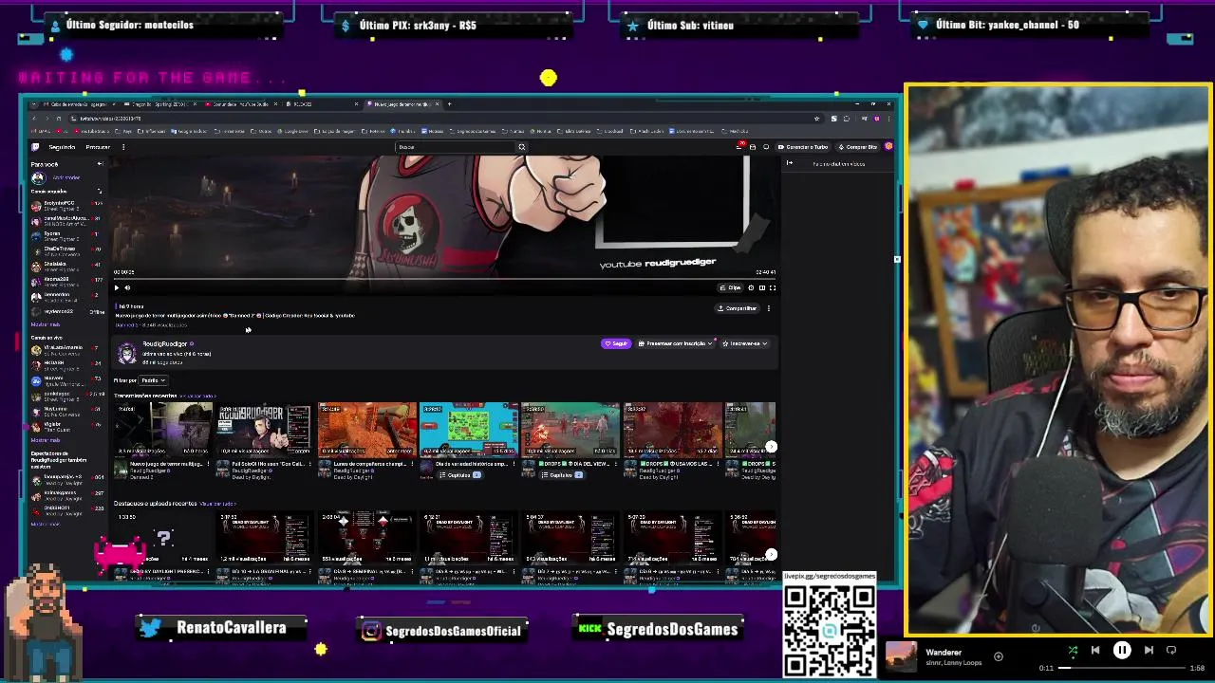1215x683 pixels.
Task: Open the video's more options menu (three dots)
Action: click(769, 308)
